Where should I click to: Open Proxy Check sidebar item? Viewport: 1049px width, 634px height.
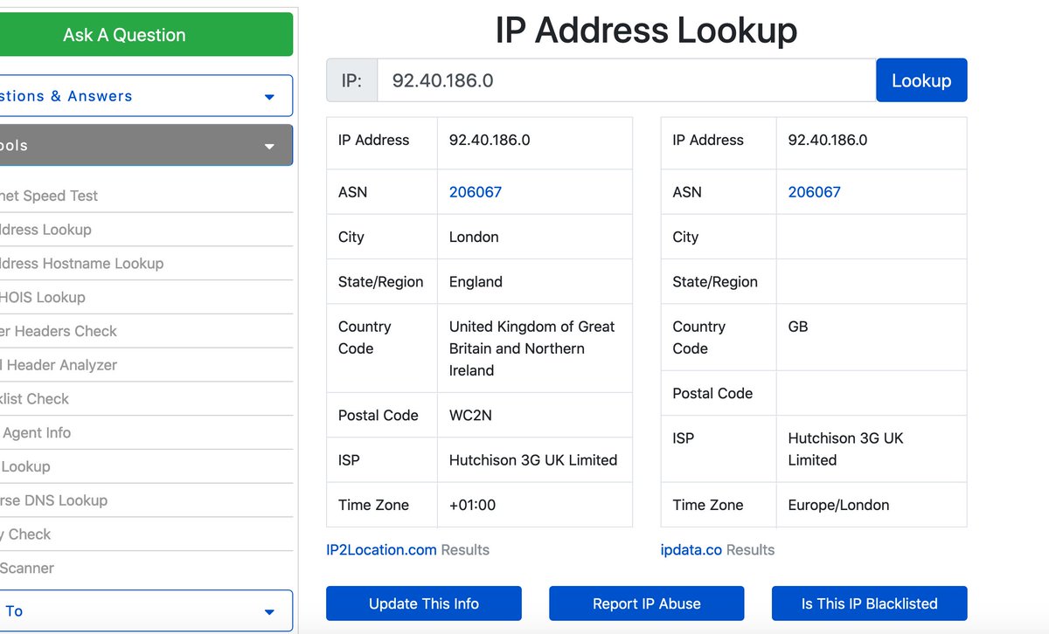26,534
